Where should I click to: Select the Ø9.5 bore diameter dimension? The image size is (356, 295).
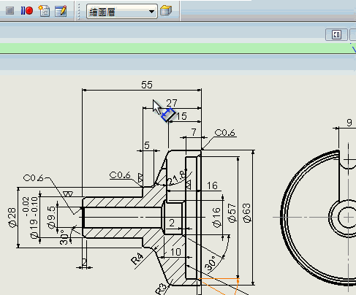51,218
